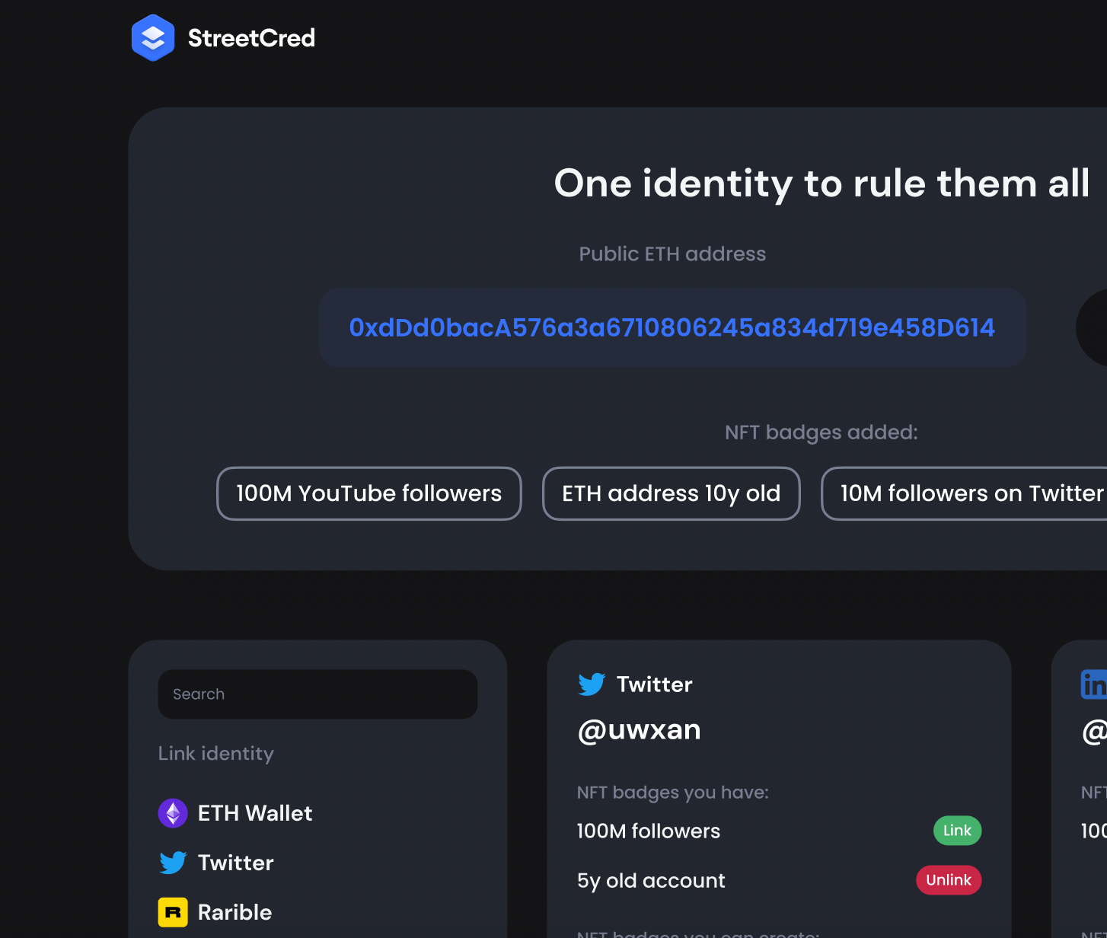The width and height of the screenshot is (1107, 938).
Task: Click the public ETH address field
Action: 672,327
